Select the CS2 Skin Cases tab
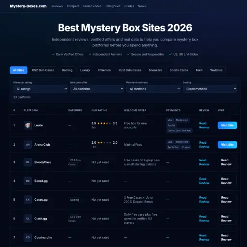This screenshot has height=247, width=247. tap(43, 70)
